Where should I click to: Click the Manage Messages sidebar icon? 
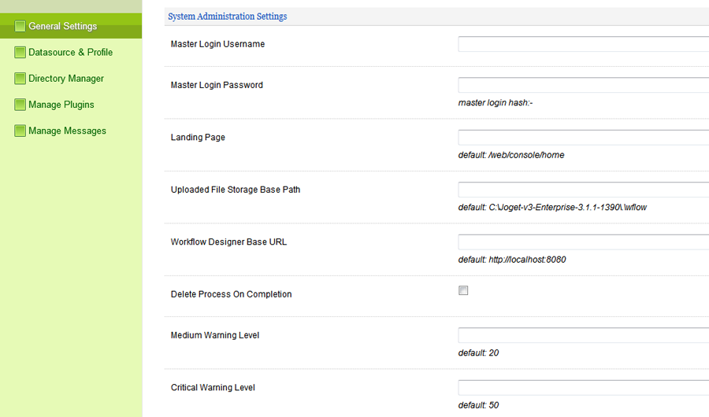click(20, 131)
